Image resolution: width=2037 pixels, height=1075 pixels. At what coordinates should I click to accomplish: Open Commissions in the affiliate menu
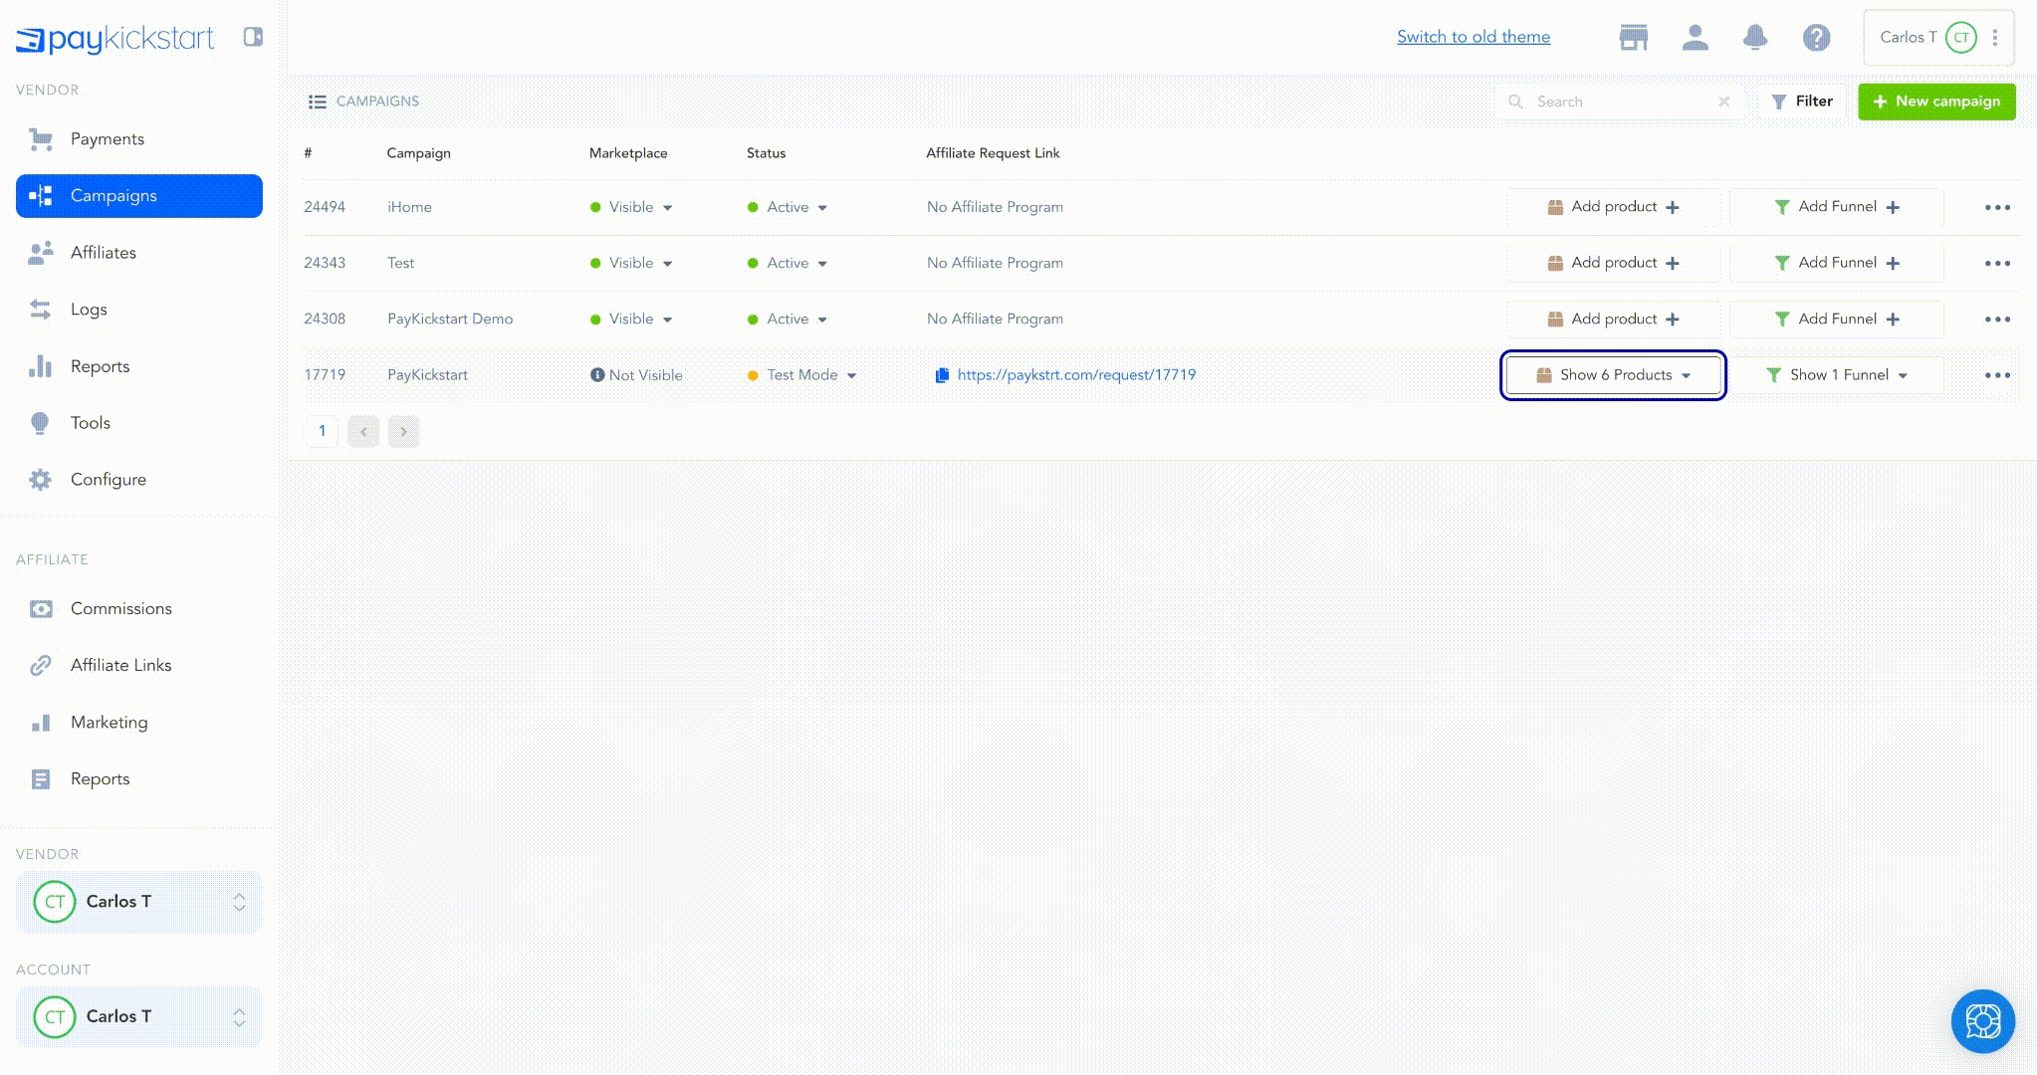point(139,609)
